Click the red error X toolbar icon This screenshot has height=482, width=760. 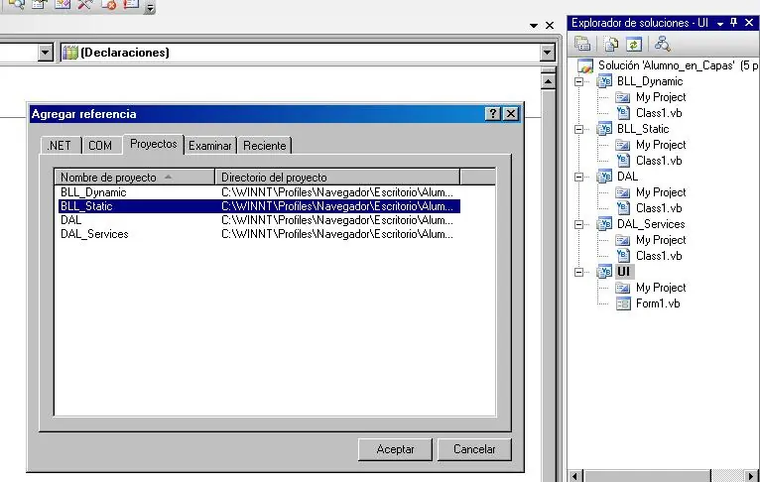[109, 5]
